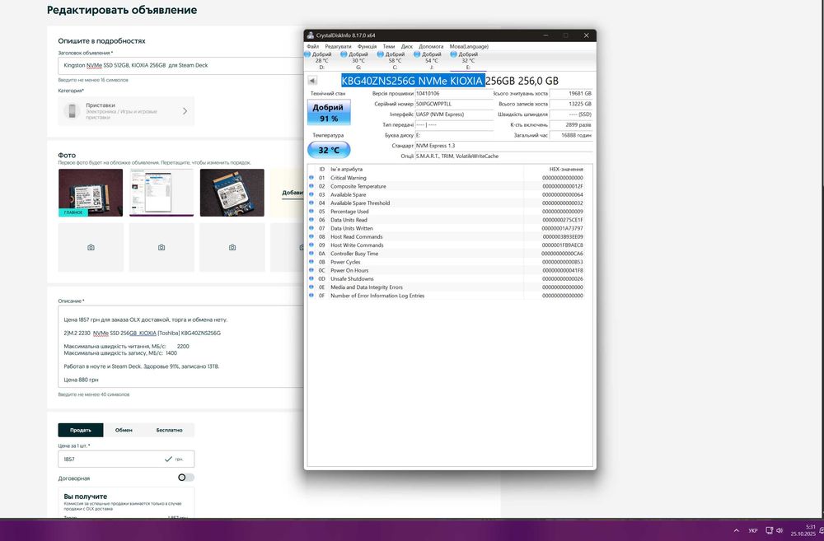This screenshot has width=824, height=541.
Task: Select the Power On Hours attribute text
Action: coord(349,270)
